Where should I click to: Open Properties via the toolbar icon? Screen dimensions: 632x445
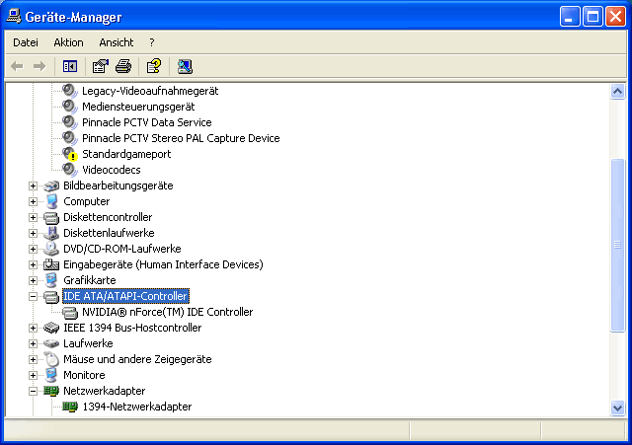[101, 66]
